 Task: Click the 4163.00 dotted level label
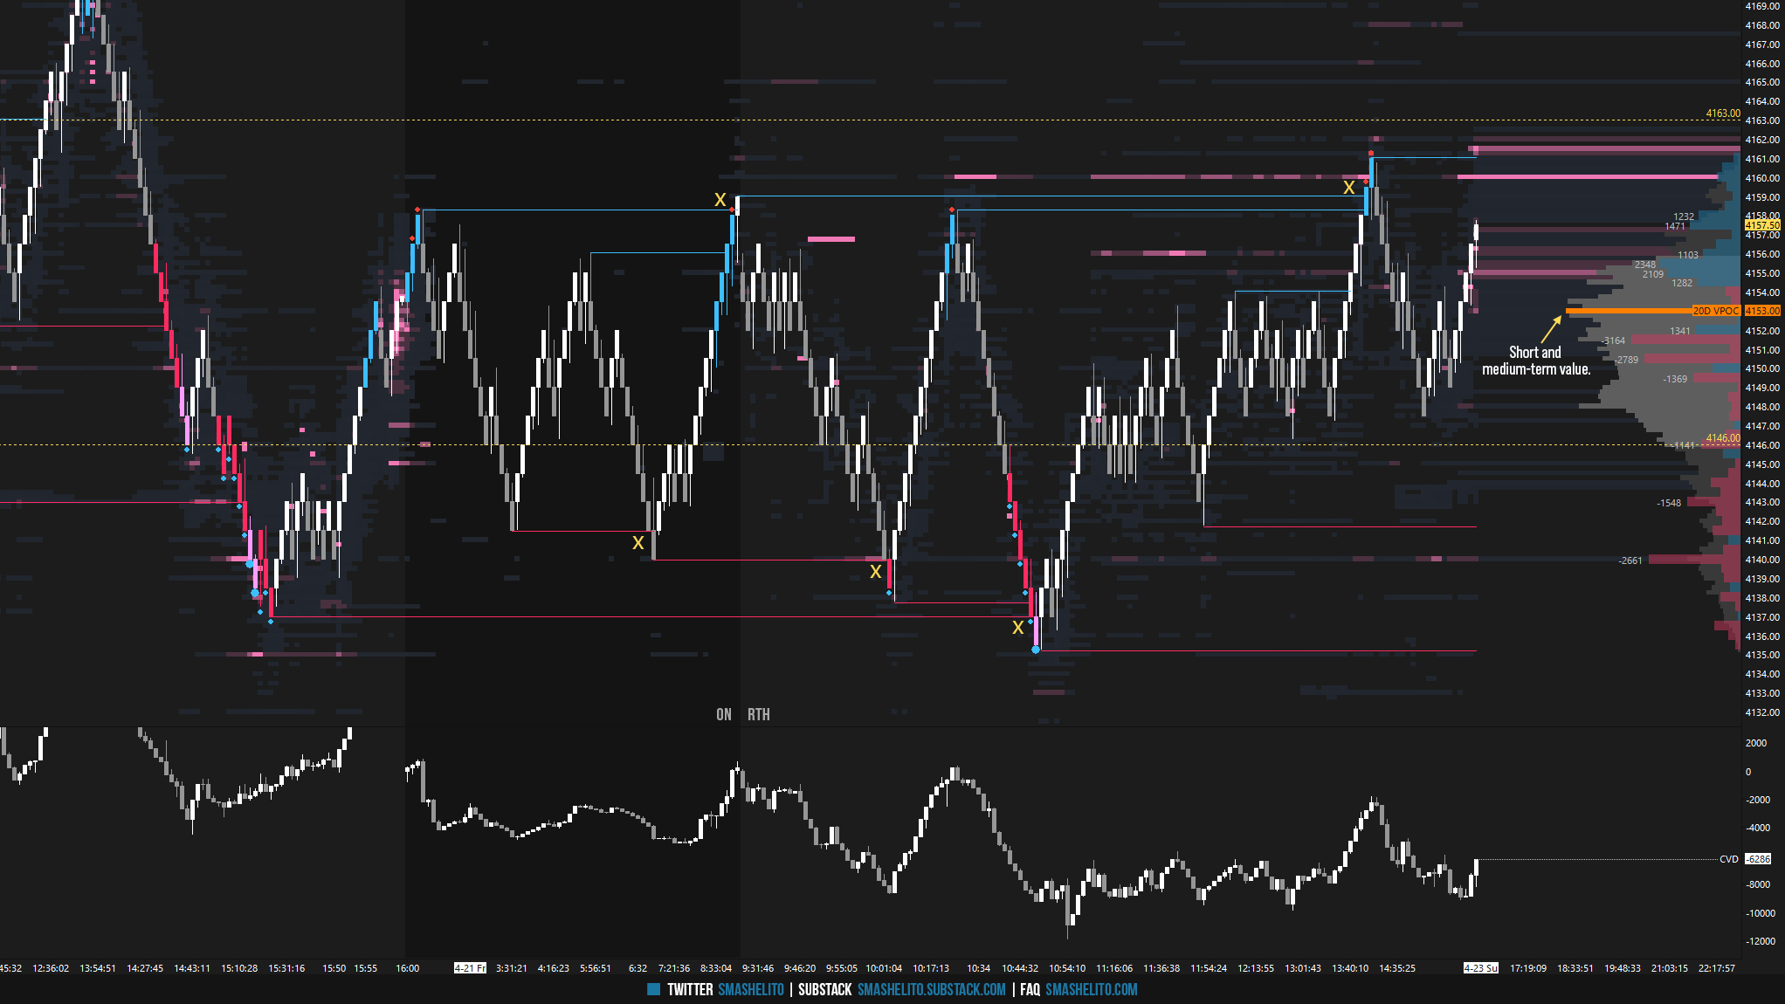click(x=1722, y=113)
